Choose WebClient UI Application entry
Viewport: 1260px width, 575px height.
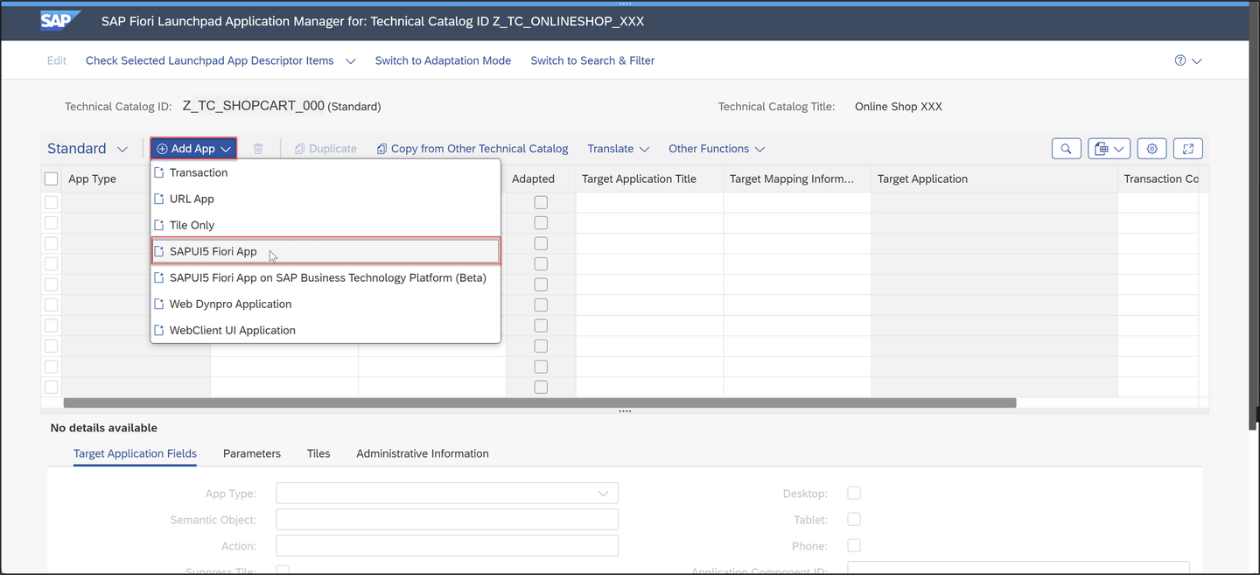tap(325, 330)
